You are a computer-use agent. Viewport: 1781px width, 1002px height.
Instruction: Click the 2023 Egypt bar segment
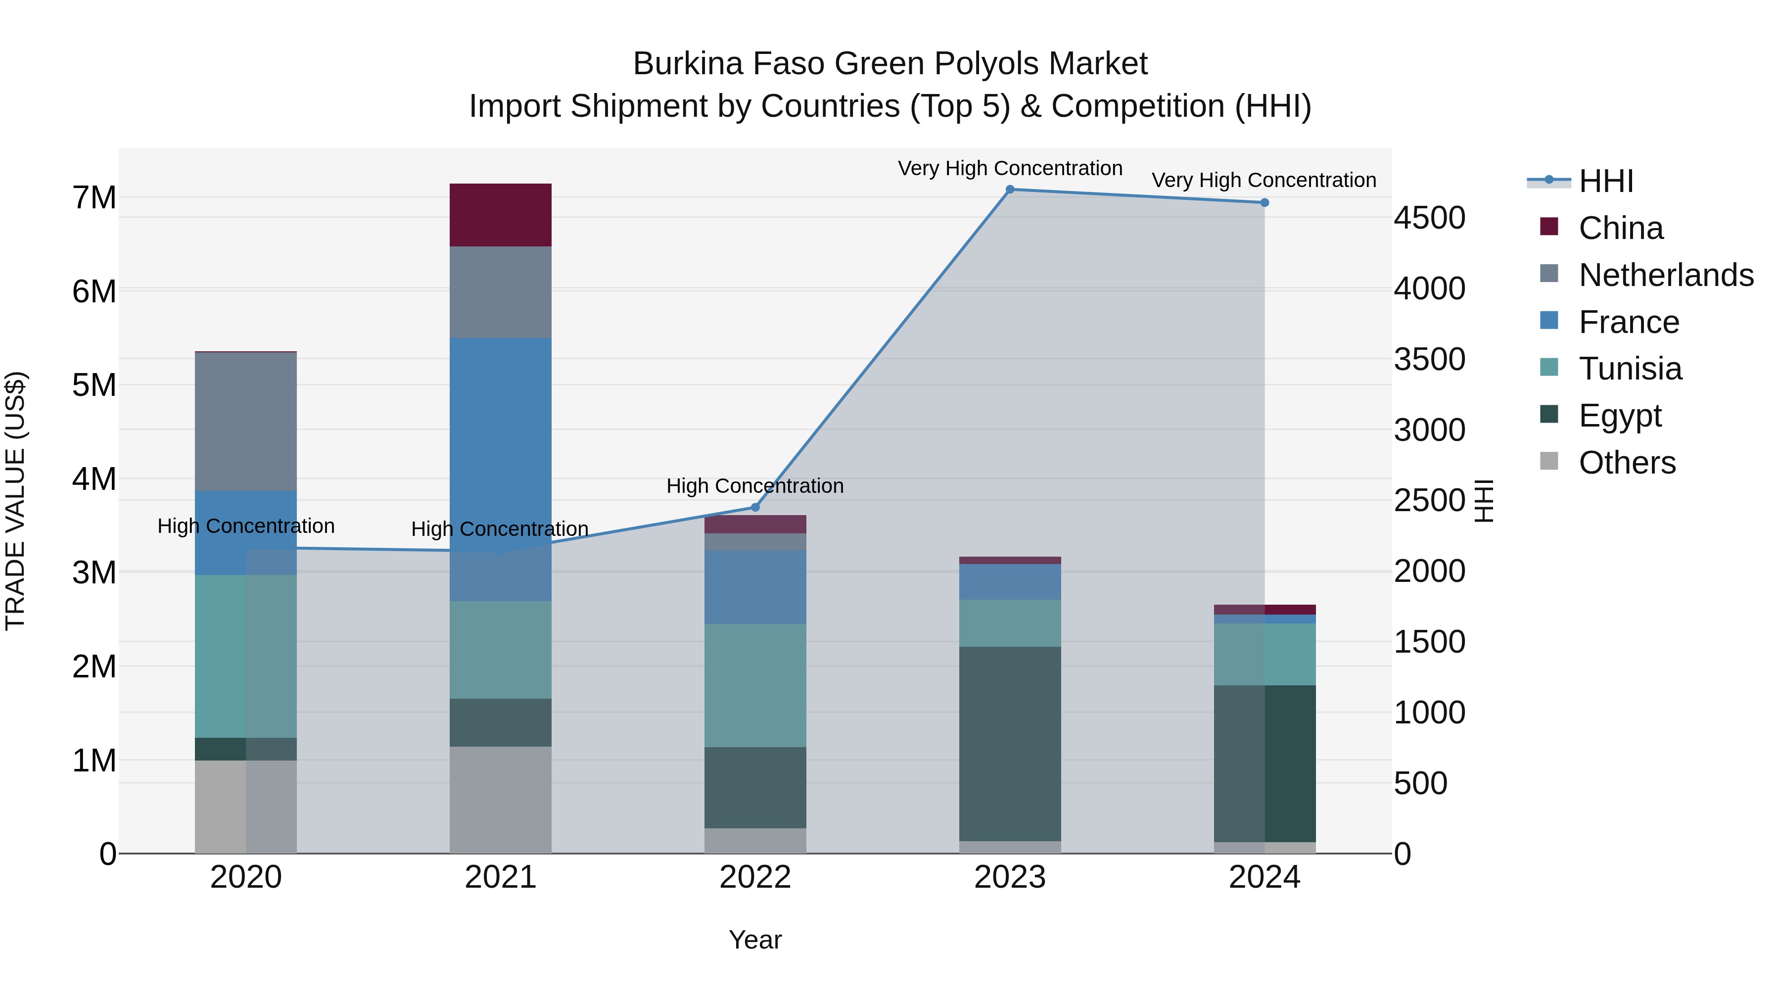click(1010, 744)
